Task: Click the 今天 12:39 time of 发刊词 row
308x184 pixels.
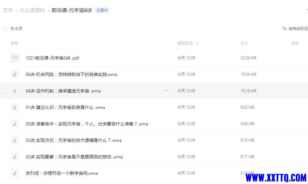Action: coord(186,173)
